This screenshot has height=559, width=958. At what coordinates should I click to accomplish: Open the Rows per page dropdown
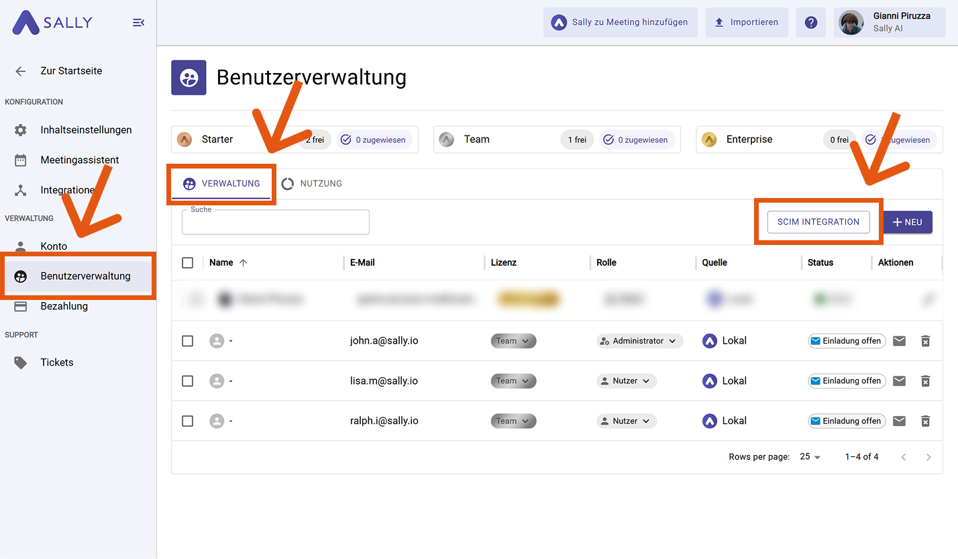click(809, 456)
